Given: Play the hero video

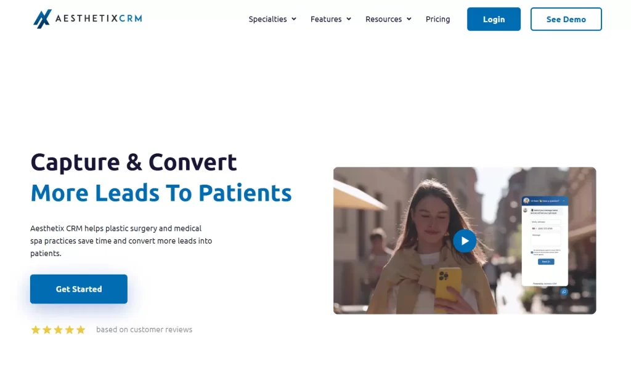Looking at the screenshot, I should [465, 241].
